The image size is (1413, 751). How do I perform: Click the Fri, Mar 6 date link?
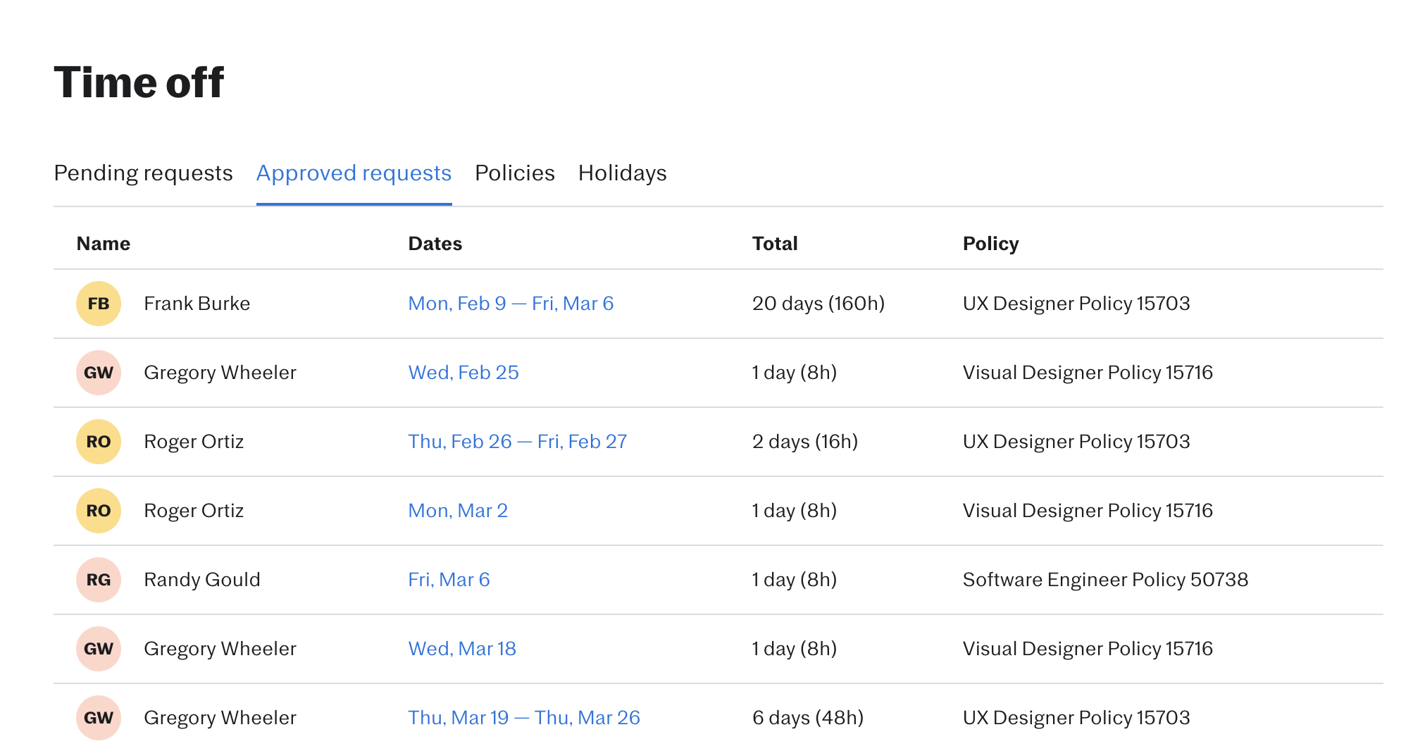(449, 580)
